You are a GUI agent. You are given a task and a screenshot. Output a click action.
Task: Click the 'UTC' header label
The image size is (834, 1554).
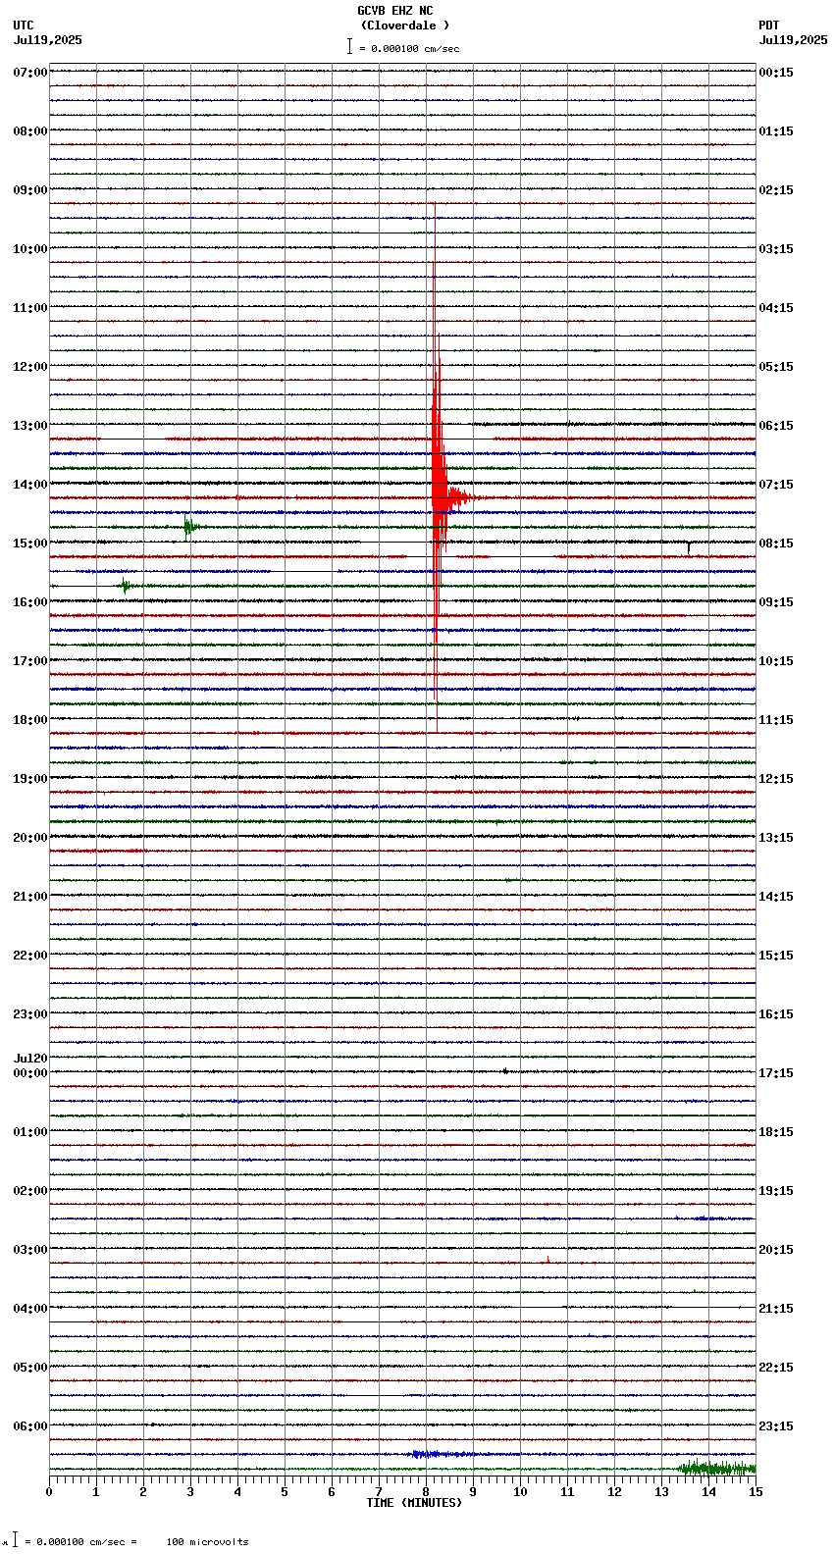[24, 26]
